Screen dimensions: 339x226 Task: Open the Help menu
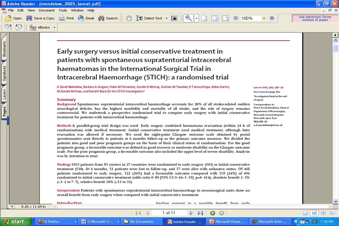[x=91, y=10]
